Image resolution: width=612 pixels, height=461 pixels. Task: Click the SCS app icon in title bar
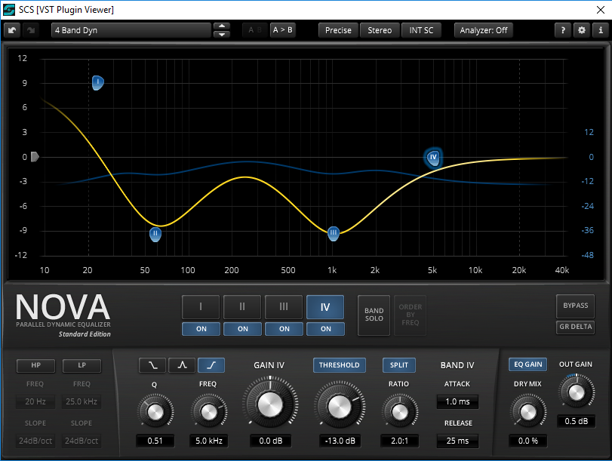(x=9, y=9)
